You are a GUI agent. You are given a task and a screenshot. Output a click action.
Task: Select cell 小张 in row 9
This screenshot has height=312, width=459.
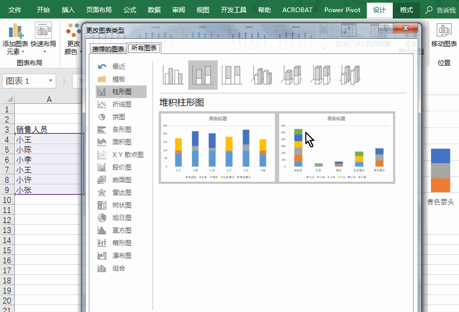point(49,190)
